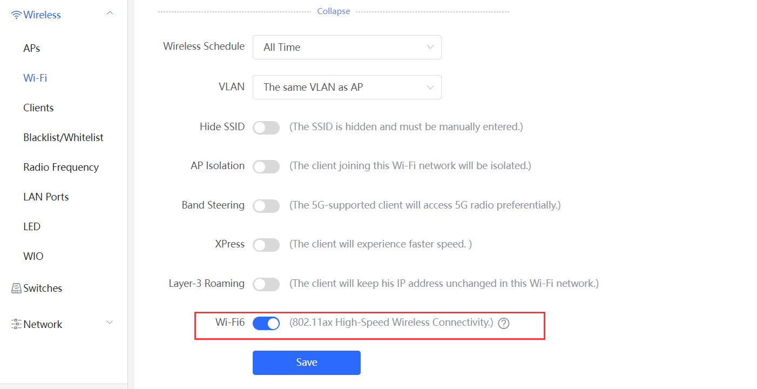Image resolution: width=757 pixels, height=389 pixels.
Task: Click the Wi-Fi6 help question mark icon
Action: click(504, 324)
